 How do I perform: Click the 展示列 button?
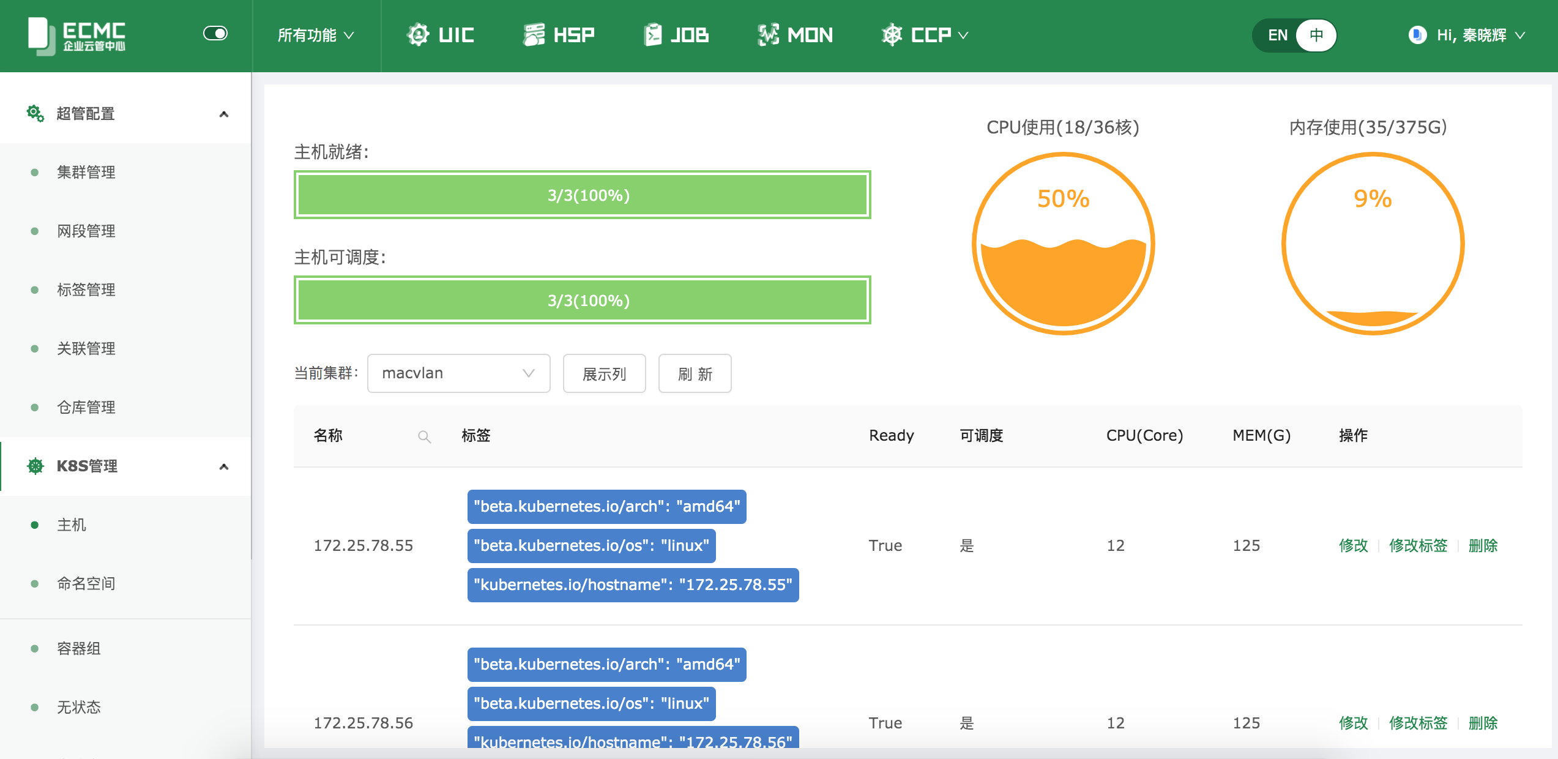(604, 373)
